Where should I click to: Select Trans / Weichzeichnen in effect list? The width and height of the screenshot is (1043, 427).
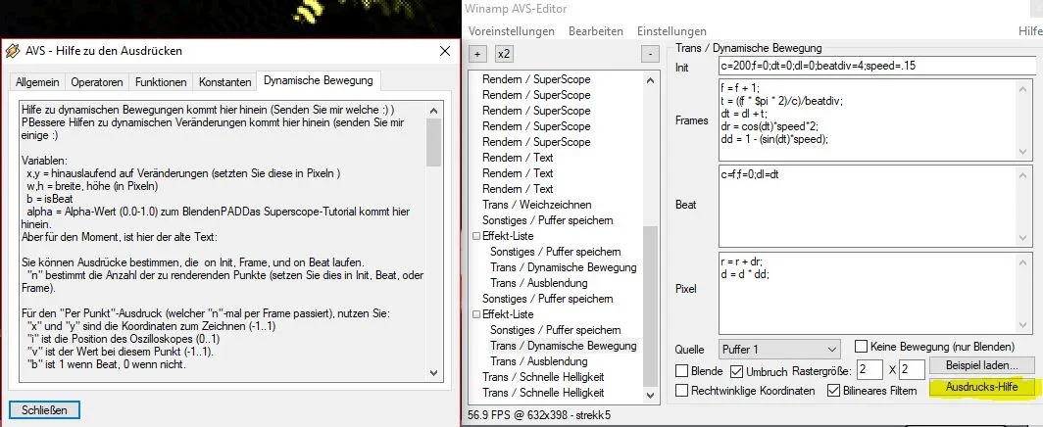pyautogui.click(x=537, y=205)
